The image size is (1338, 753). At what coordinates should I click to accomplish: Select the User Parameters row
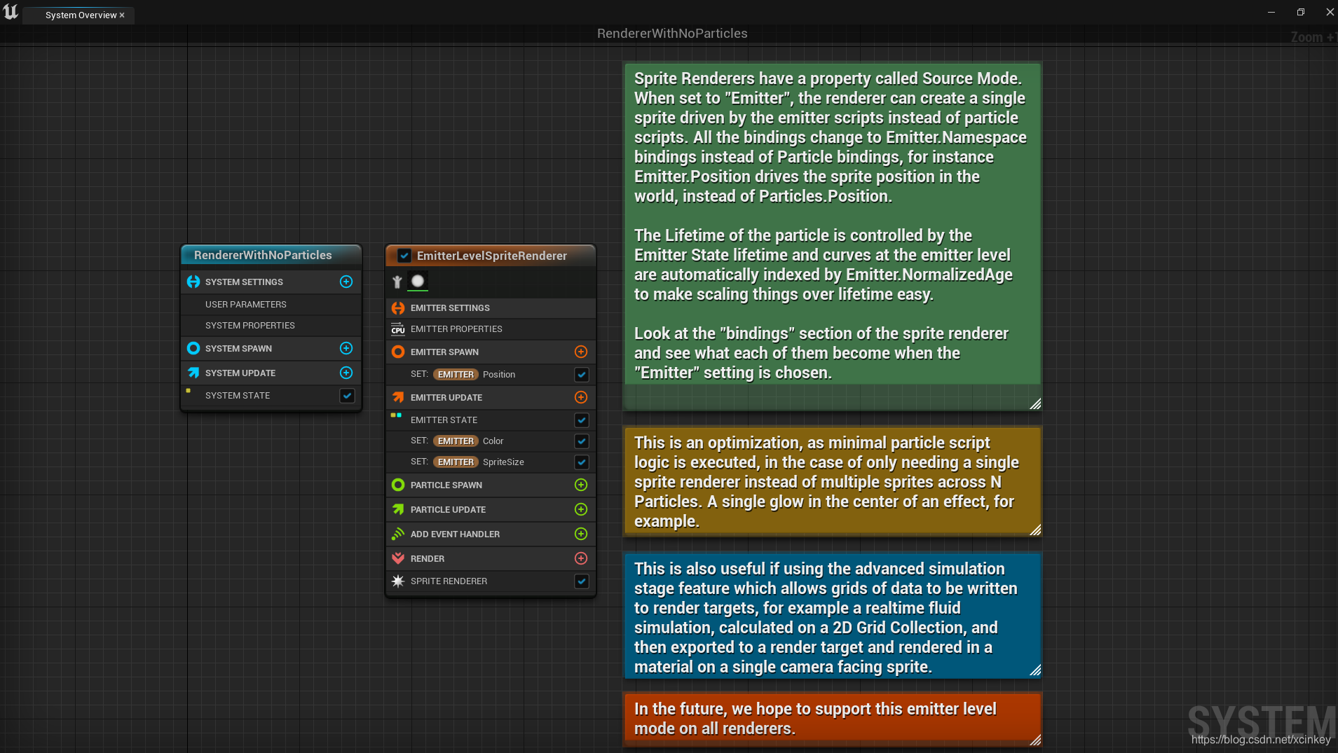point(271,304)
